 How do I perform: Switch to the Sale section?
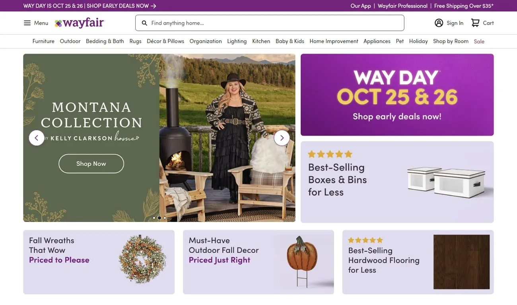tap(479, 41)
